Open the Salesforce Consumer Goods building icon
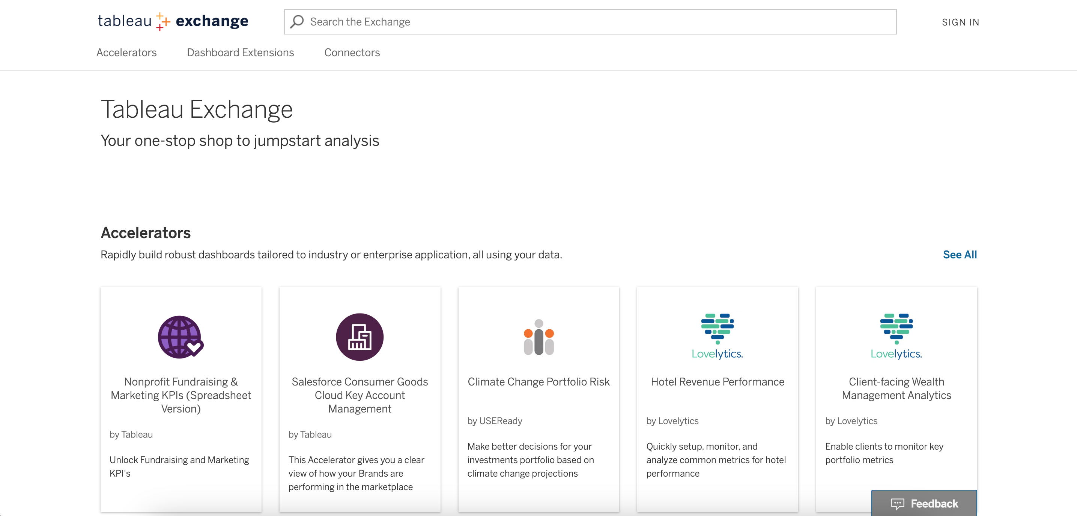The height and width of the screenshot is (516, 1077). 360,337
